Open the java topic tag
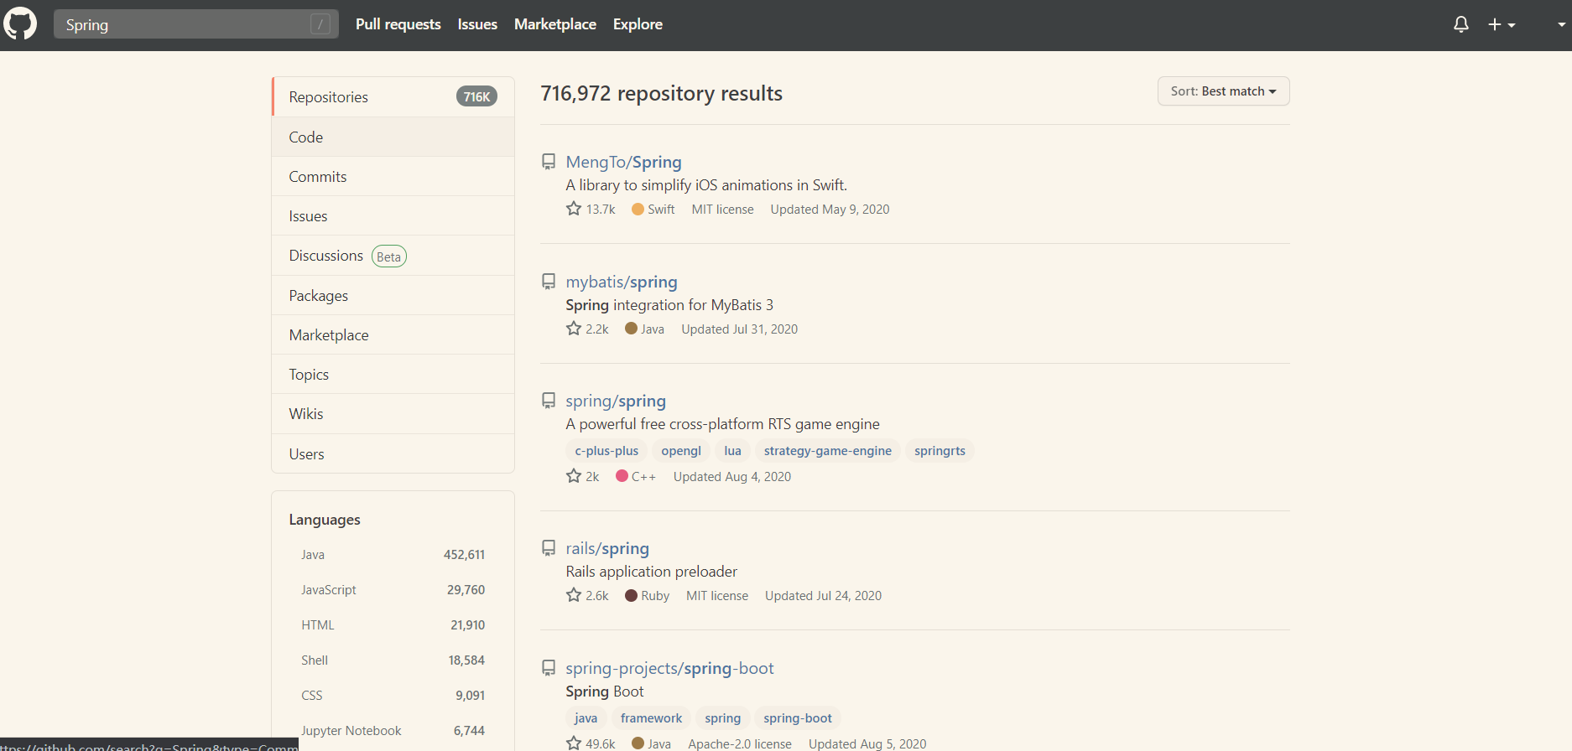The height and width of the screenshot is (751, 1572). coord(586,718)
